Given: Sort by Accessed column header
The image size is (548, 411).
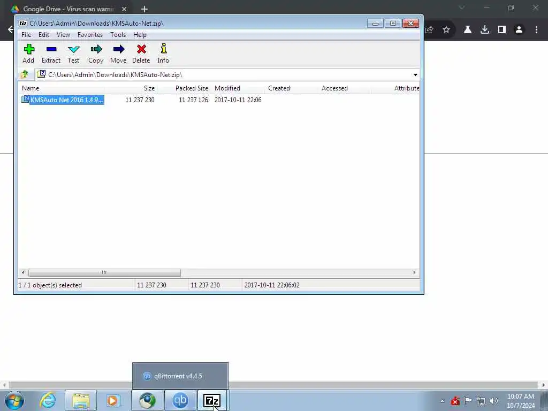Looking at the screenshot, I should click(x=345, y=88).
